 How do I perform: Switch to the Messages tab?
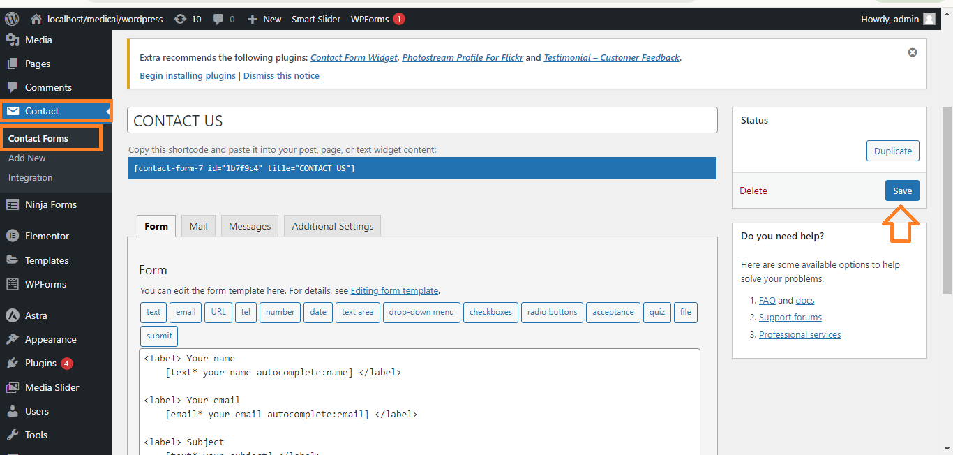coord(250,226)
